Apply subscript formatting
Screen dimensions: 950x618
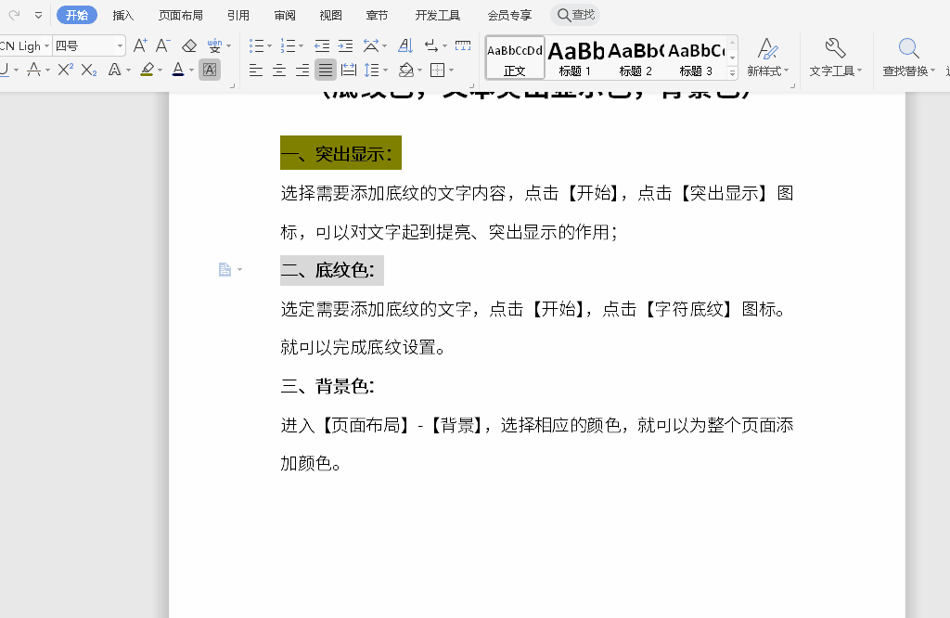tap(89, 70)
